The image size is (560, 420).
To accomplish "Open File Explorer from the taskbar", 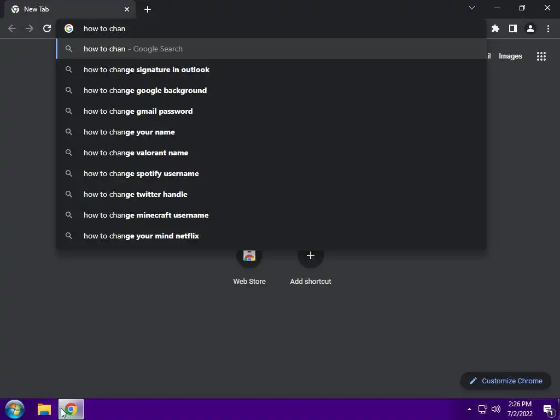I will [44, 409].
